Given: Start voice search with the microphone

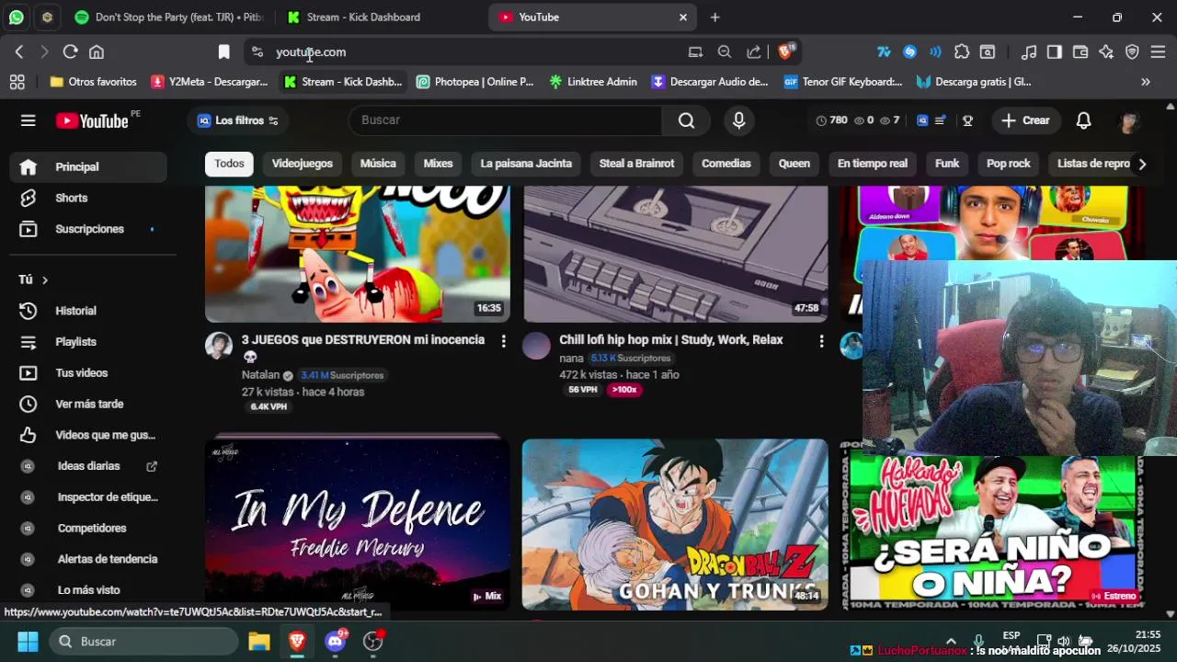Looking at the screenshot, I should tap(738, 120).
